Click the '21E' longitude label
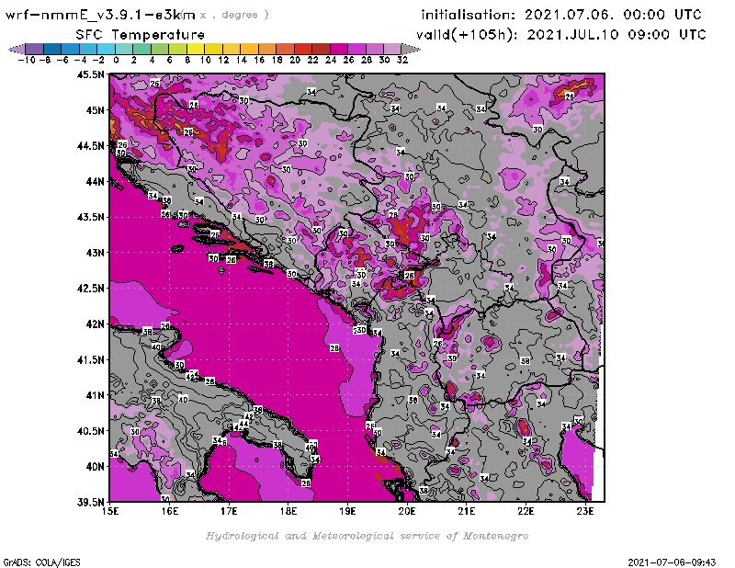 (467, 511)
